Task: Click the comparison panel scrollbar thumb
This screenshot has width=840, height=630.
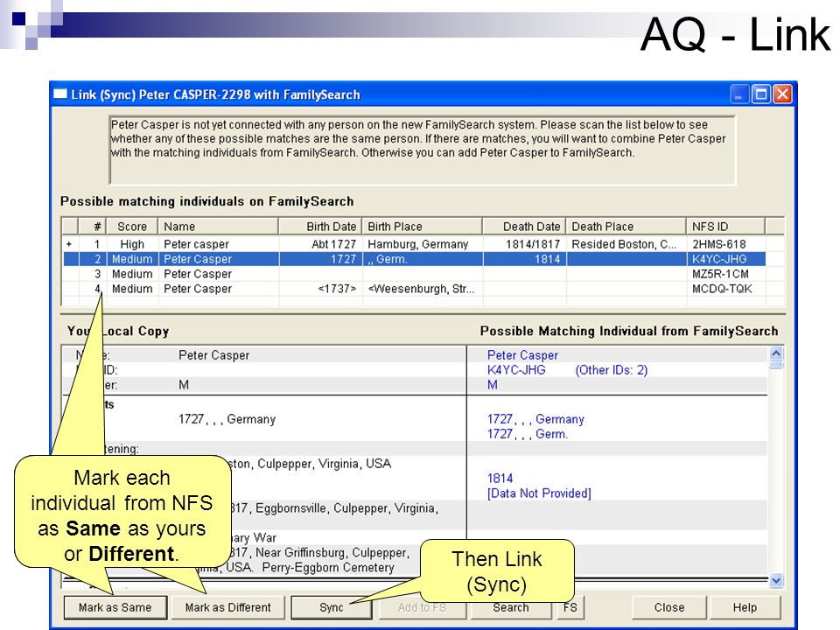Action: (776, 366)
